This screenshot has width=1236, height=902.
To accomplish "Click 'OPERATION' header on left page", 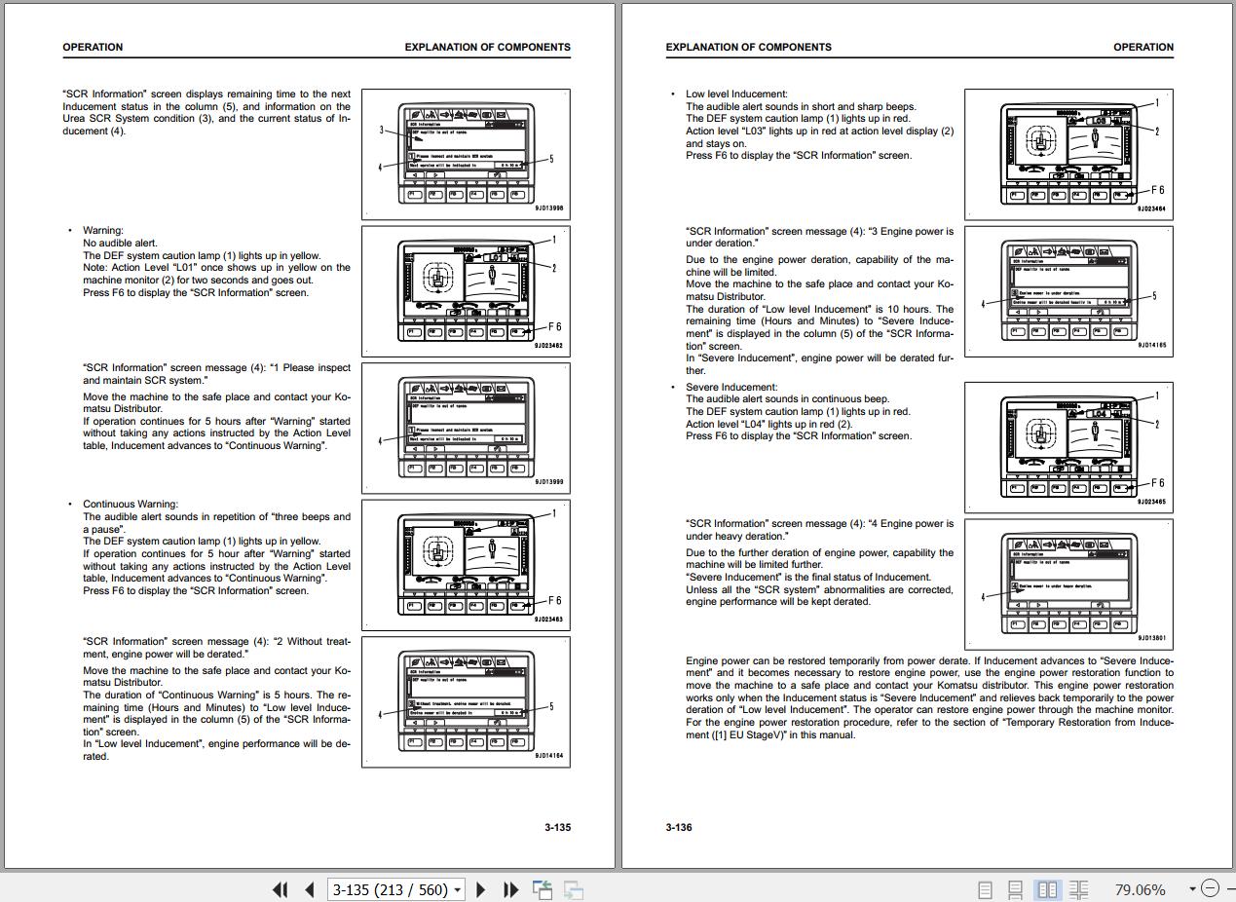I will click(93, 47).
